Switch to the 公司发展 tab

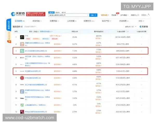72,21
